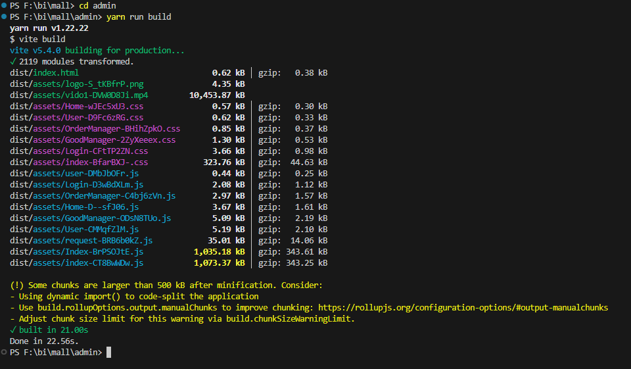The height and width of the screenshot is (369, 631).
Task: Click the index-CT8BwWDw.js chunk path
Action: click(76, 263)
